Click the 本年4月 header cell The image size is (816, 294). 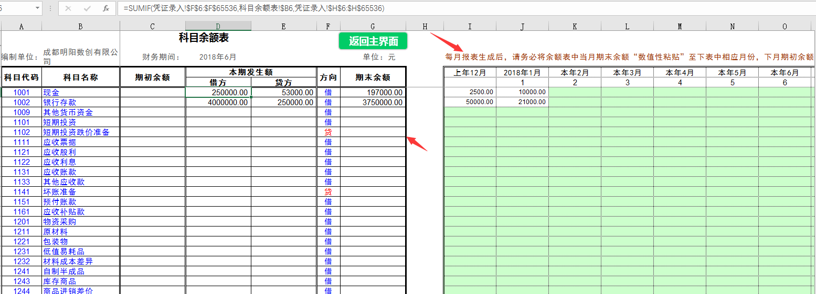[x=680, y=73]
